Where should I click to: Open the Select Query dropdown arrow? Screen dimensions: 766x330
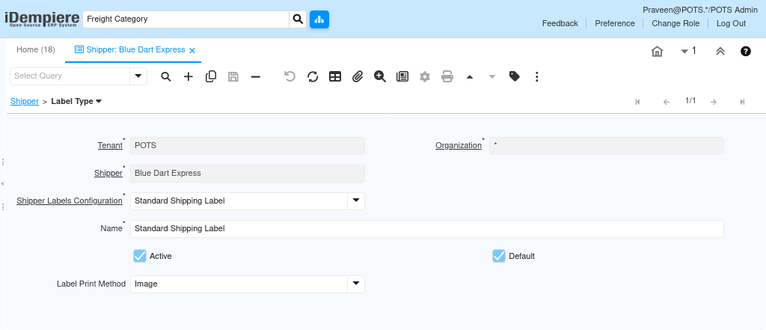point(138,76)
